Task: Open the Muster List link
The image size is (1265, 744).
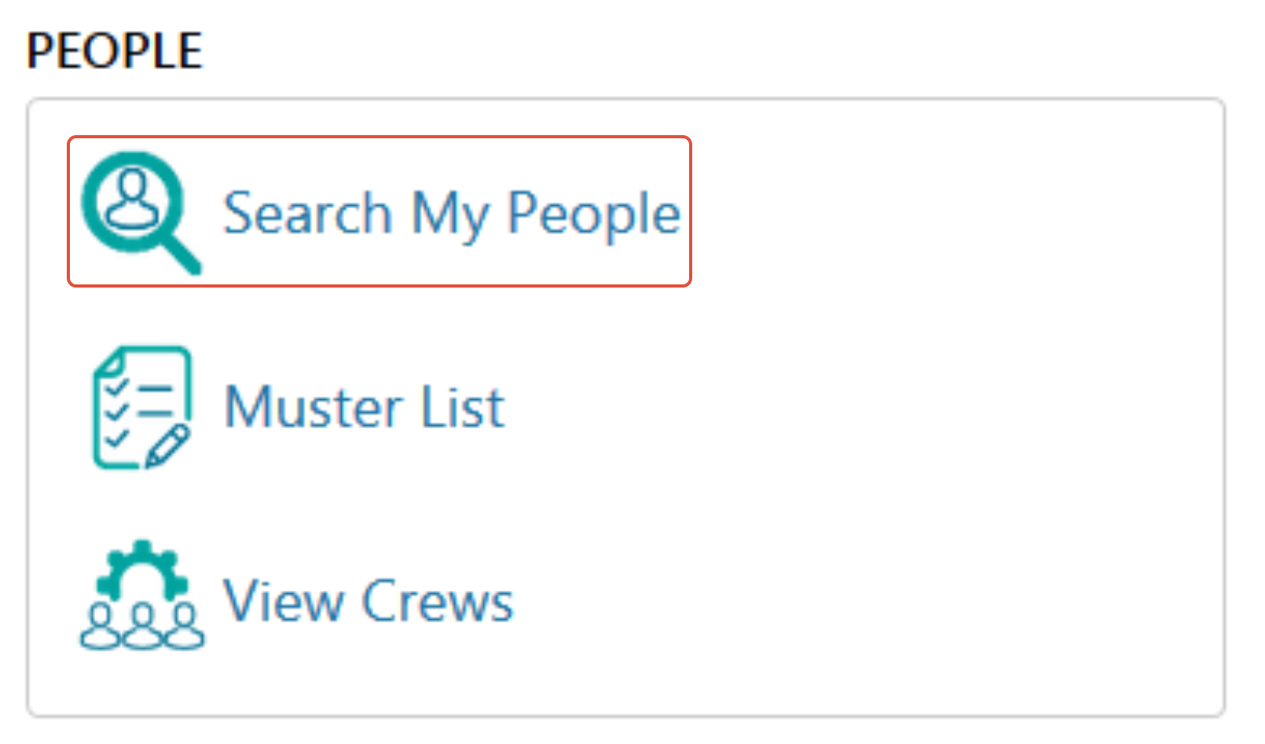Action: click(365, 407)
